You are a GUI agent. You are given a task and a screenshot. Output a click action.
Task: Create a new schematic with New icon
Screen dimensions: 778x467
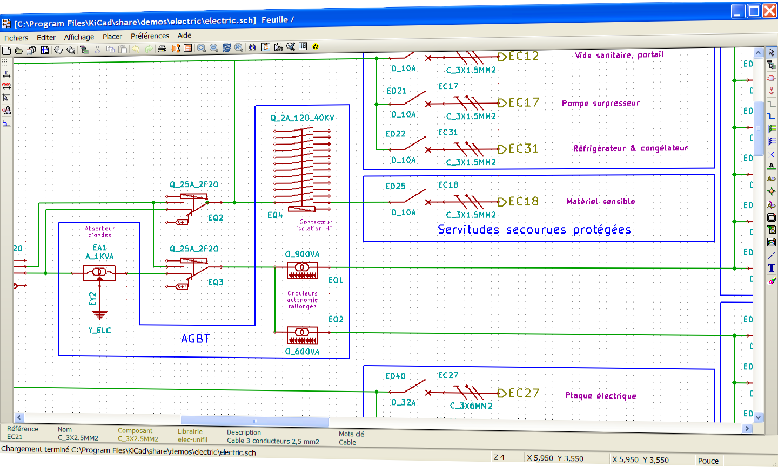[6, 51]
